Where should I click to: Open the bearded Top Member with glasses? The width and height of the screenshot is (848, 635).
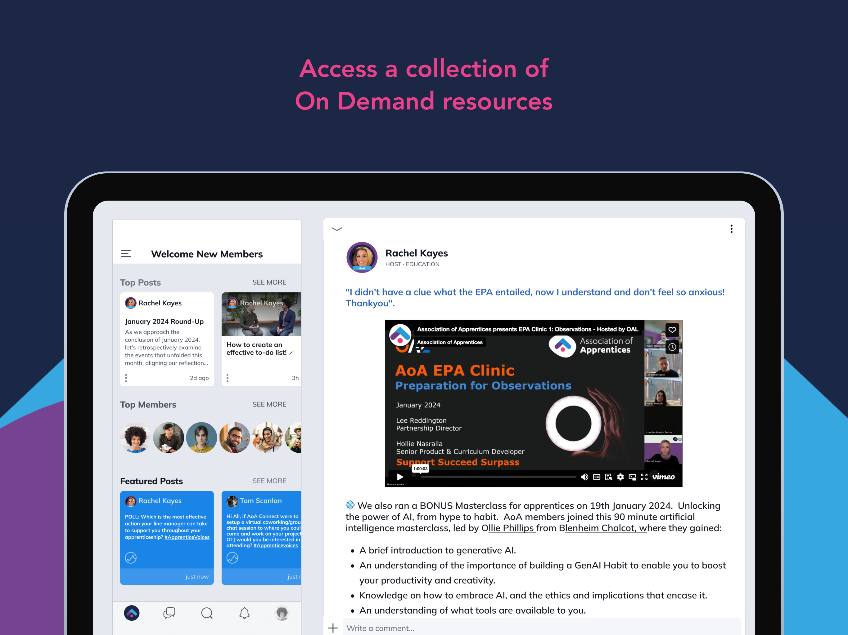[234, 438]
